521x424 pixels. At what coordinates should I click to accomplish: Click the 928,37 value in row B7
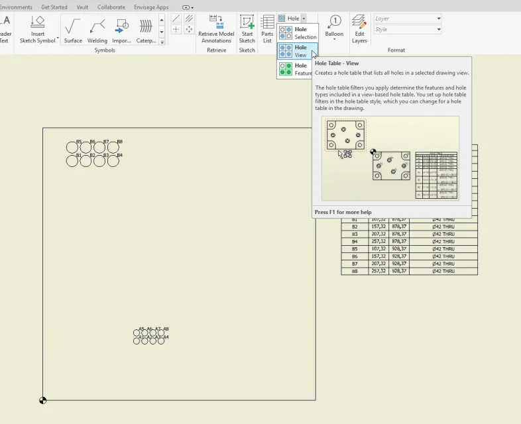[399, 264]
